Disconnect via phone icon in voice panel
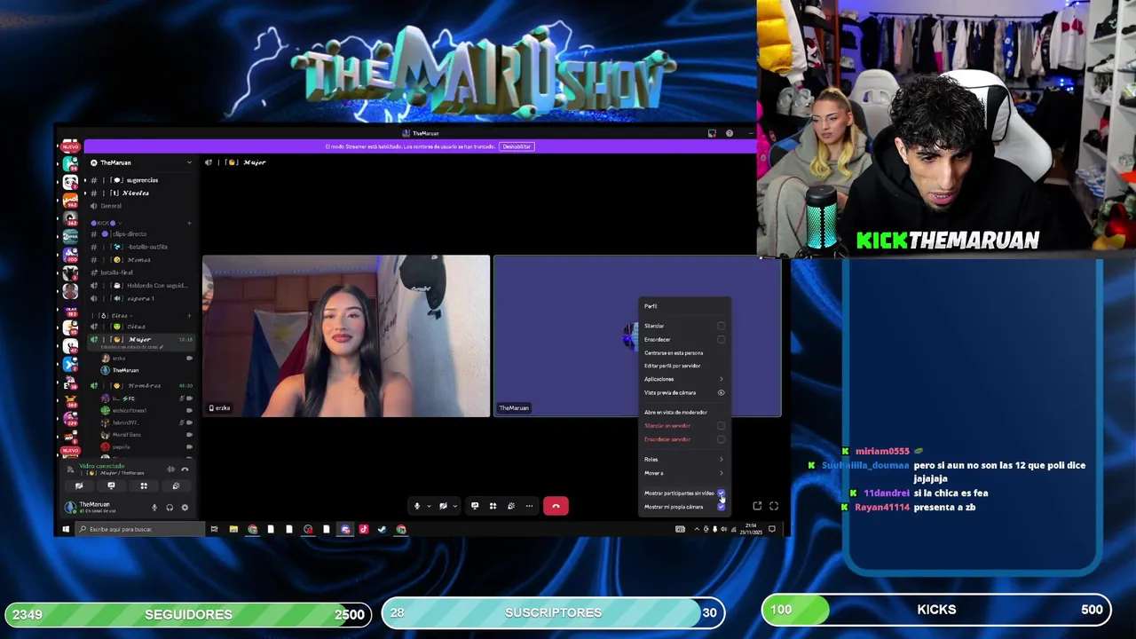Screen dimensions: 1136x639 pyautogui.click(x=185, y=469)
